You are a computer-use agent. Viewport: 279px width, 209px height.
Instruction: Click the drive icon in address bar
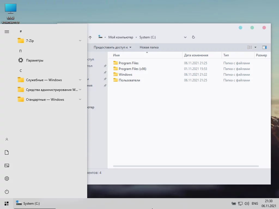click(100, 37)
